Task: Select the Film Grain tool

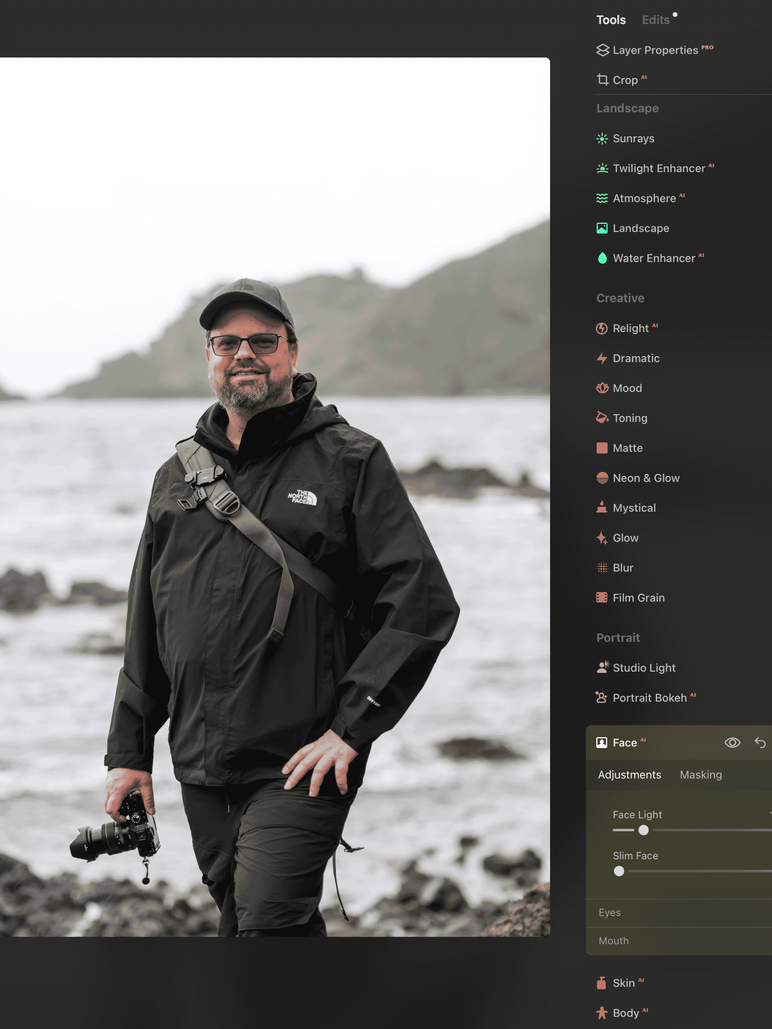Action: tap(638, 597)
